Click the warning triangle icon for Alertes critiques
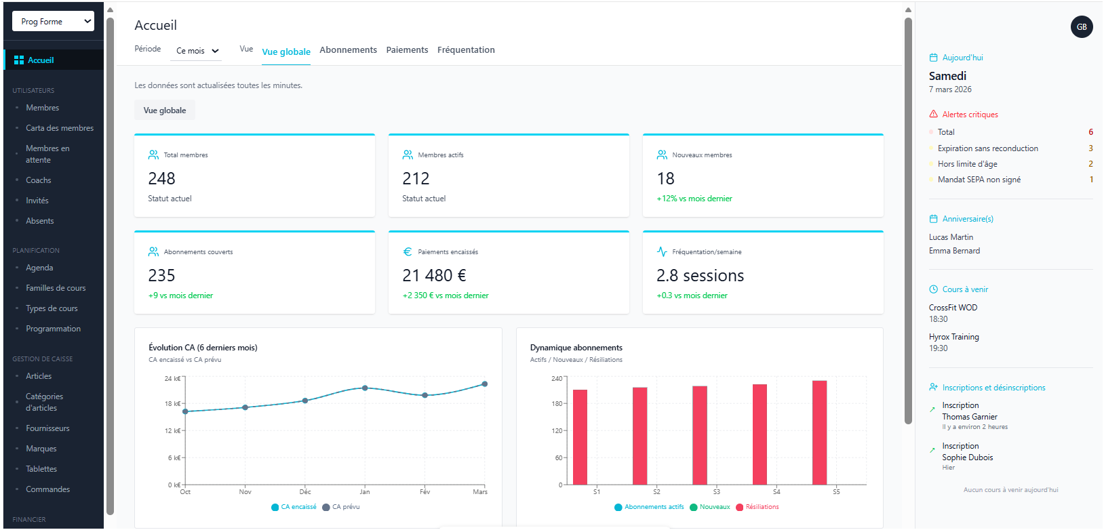 click(x=933, y=115)
